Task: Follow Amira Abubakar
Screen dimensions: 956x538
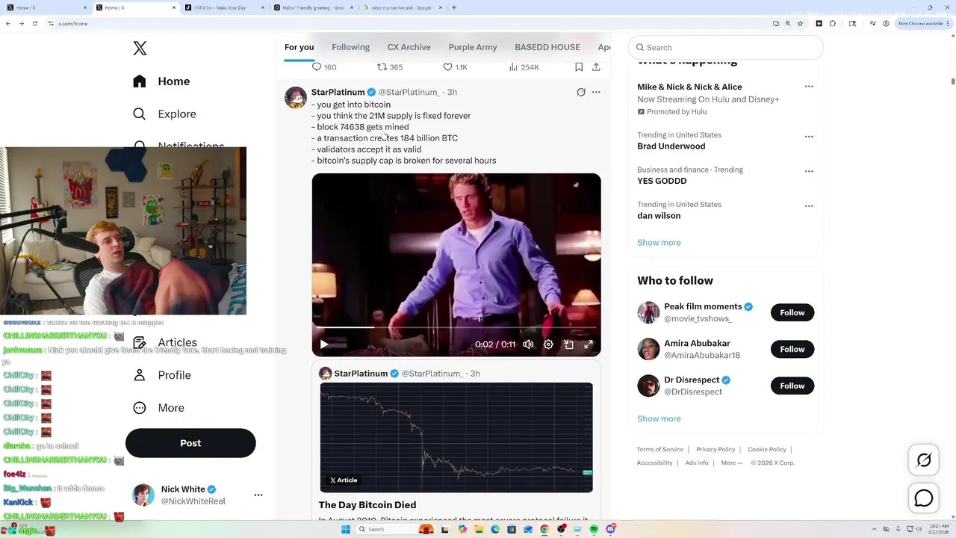Action: pos(792,349)
